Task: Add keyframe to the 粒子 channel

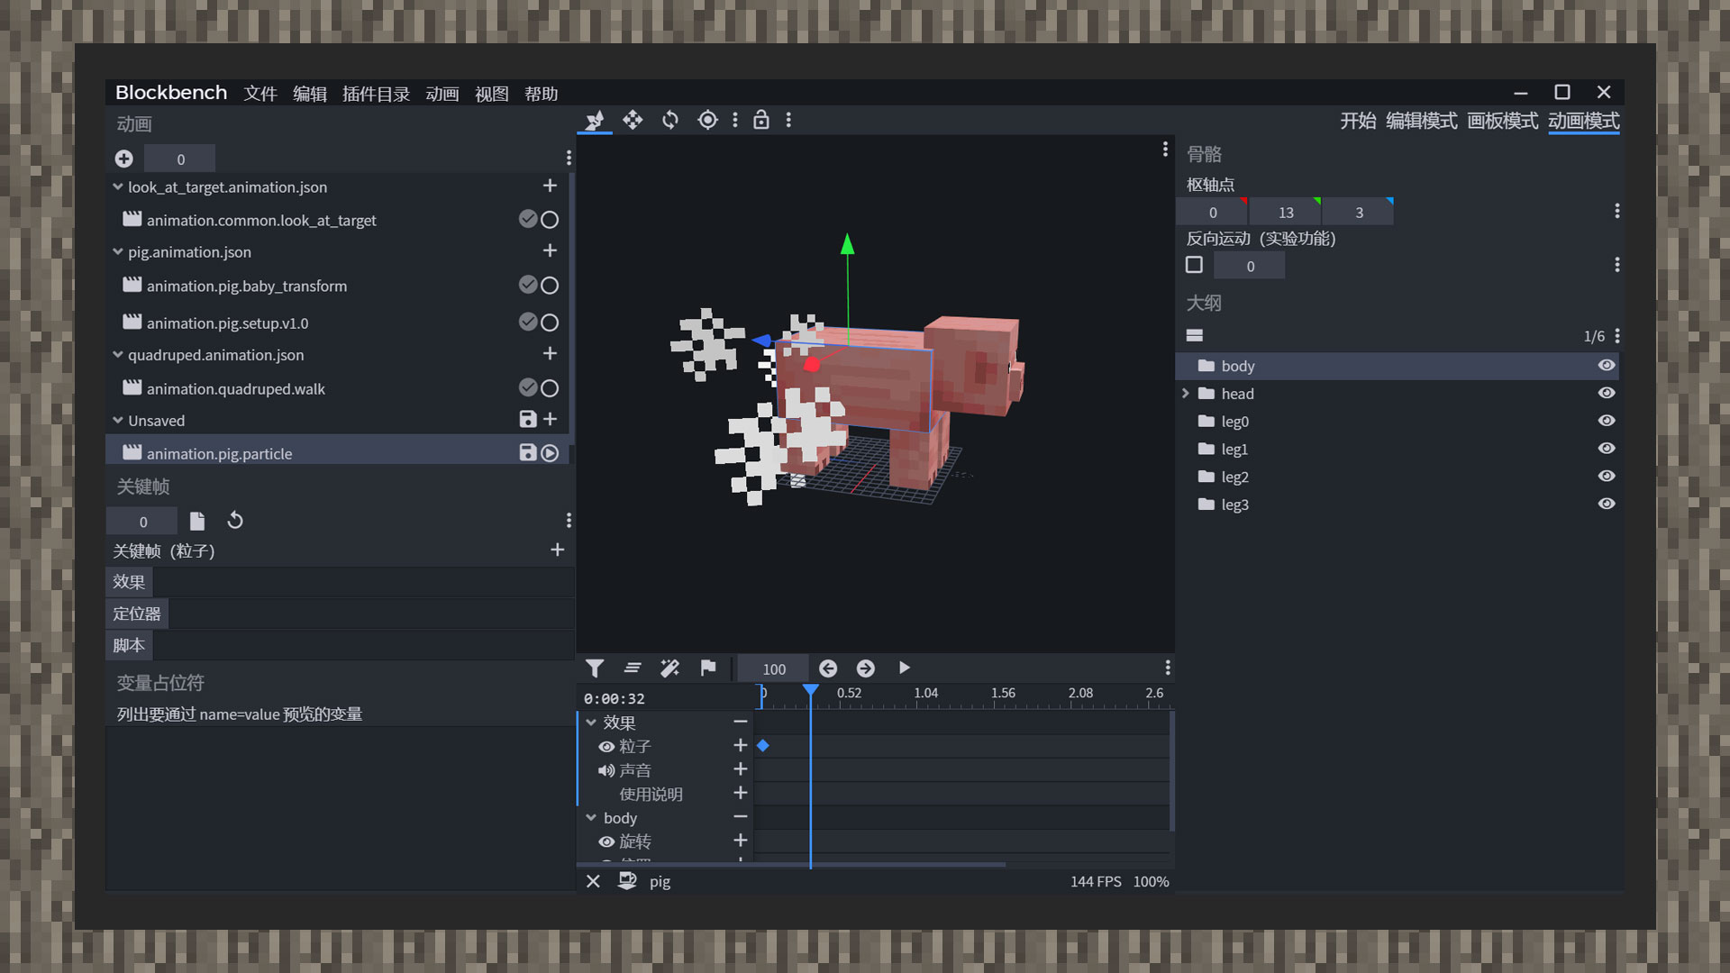Action: click(741, 745)
